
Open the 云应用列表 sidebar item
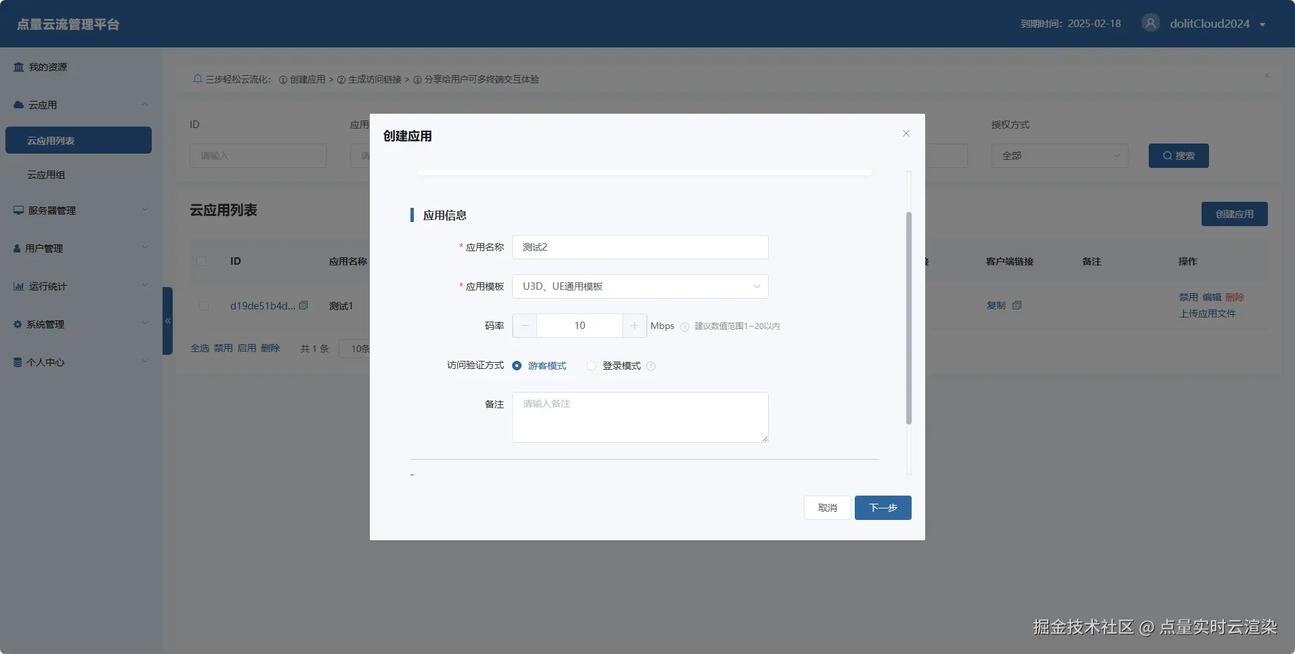[x=79, y=140]
